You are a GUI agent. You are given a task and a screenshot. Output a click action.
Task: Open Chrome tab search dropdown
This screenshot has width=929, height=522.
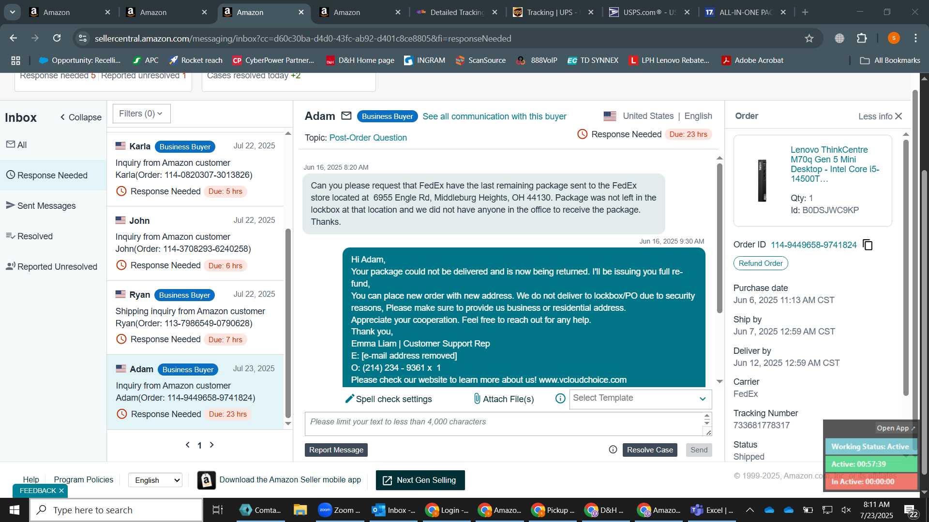tap(12, 12)
